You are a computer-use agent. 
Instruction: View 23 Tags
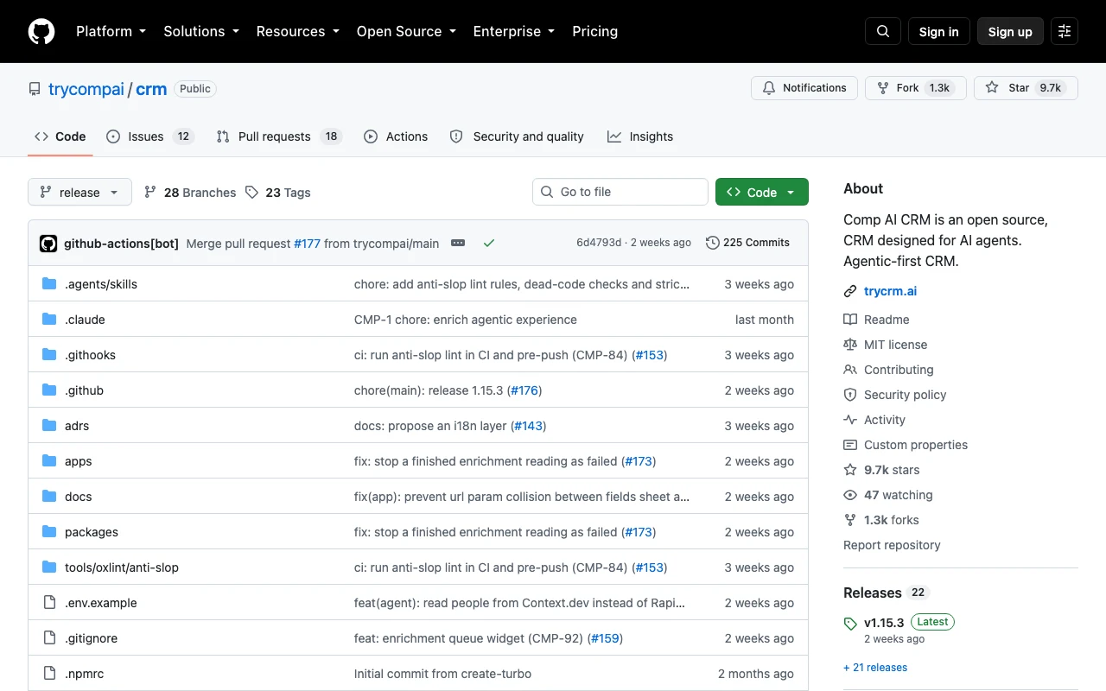278,193
